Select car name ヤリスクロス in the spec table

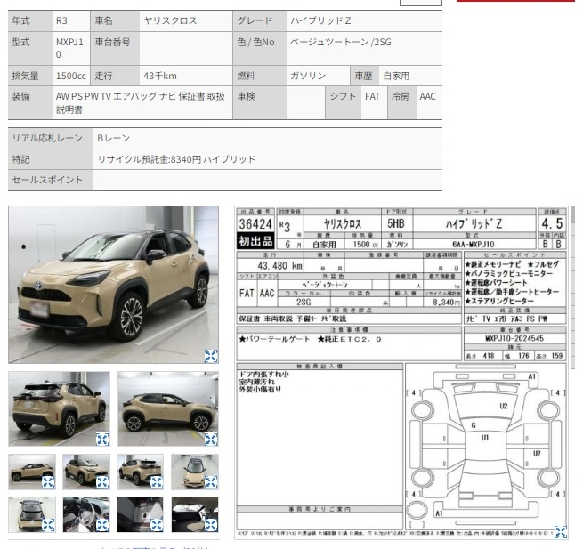pyautogui.click(x=170, y=20)
